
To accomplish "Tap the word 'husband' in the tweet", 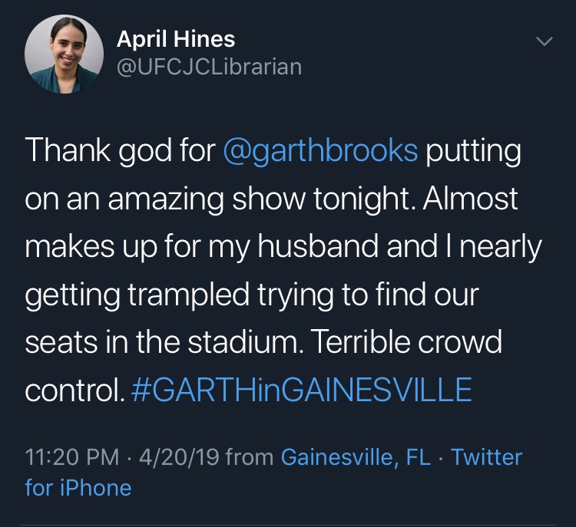I will (x=318, y=246).
